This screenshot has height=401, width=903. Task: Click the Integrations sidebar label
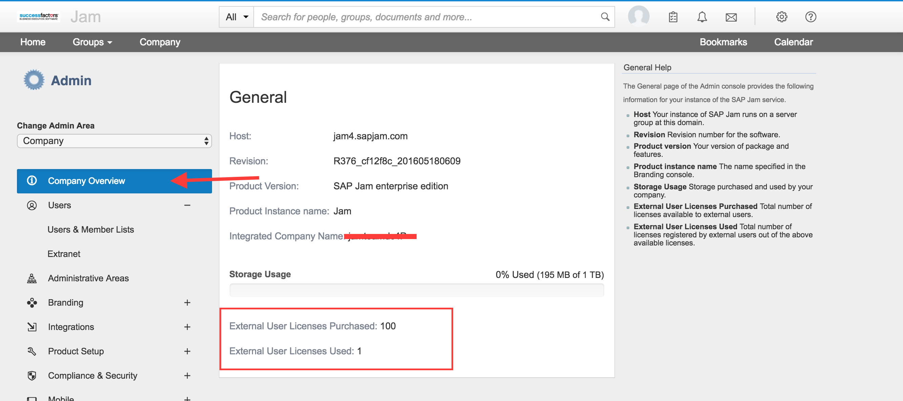71,327
